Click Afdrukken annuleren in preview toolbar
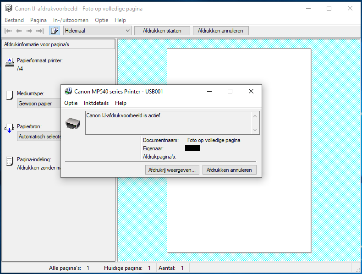The height and width of the screenshot is (274, 362). pos(220,31)
